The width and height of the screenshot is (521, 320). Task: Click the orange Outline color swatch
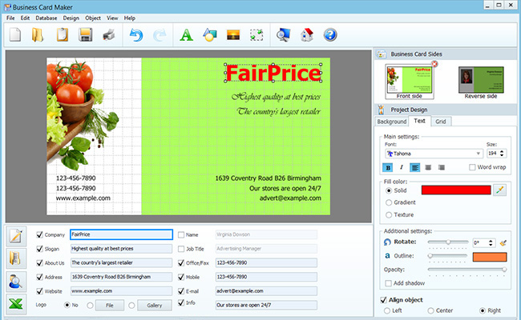click(489, 256)
